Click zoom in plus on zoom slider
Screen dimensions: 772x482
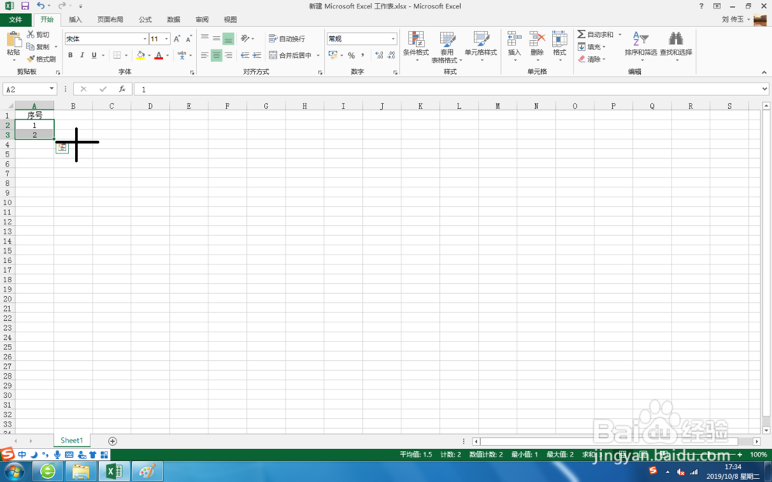740,454
